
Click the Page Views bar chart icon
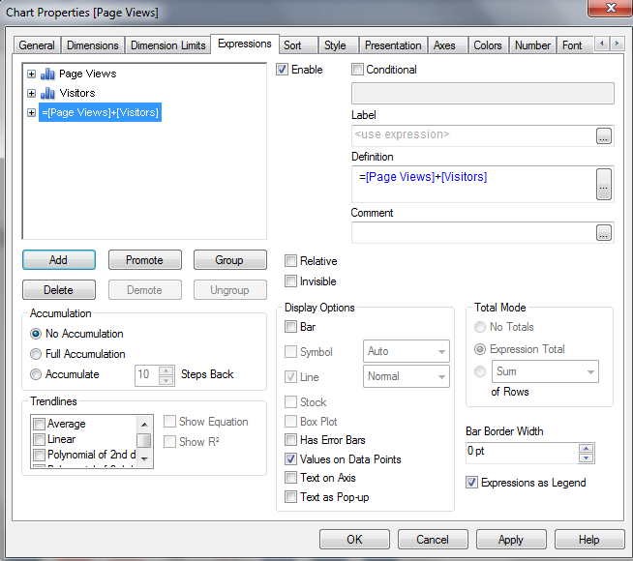47,74
